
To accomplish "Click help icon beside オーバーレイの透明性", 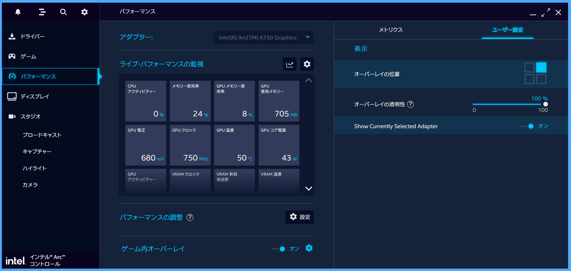I will [410, 104].
